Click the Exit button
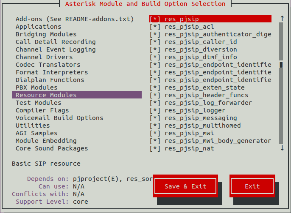Screen dimensions: 291x213 coord(252,186)
